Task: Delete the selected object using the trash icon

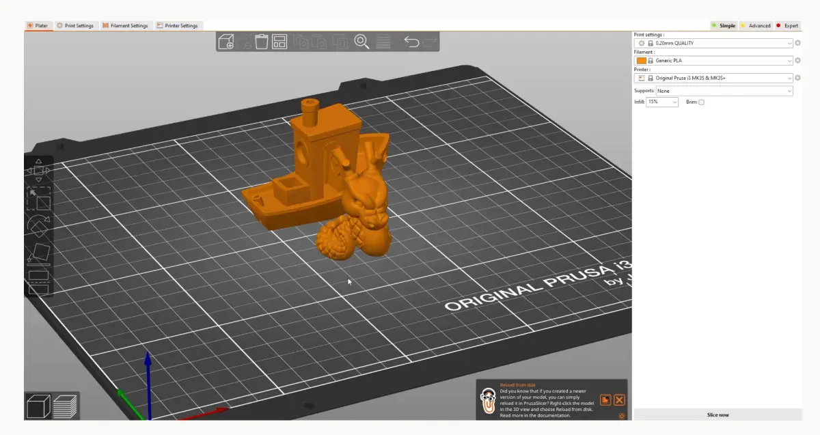Action: pyautogui.click(x=261, y=42)
